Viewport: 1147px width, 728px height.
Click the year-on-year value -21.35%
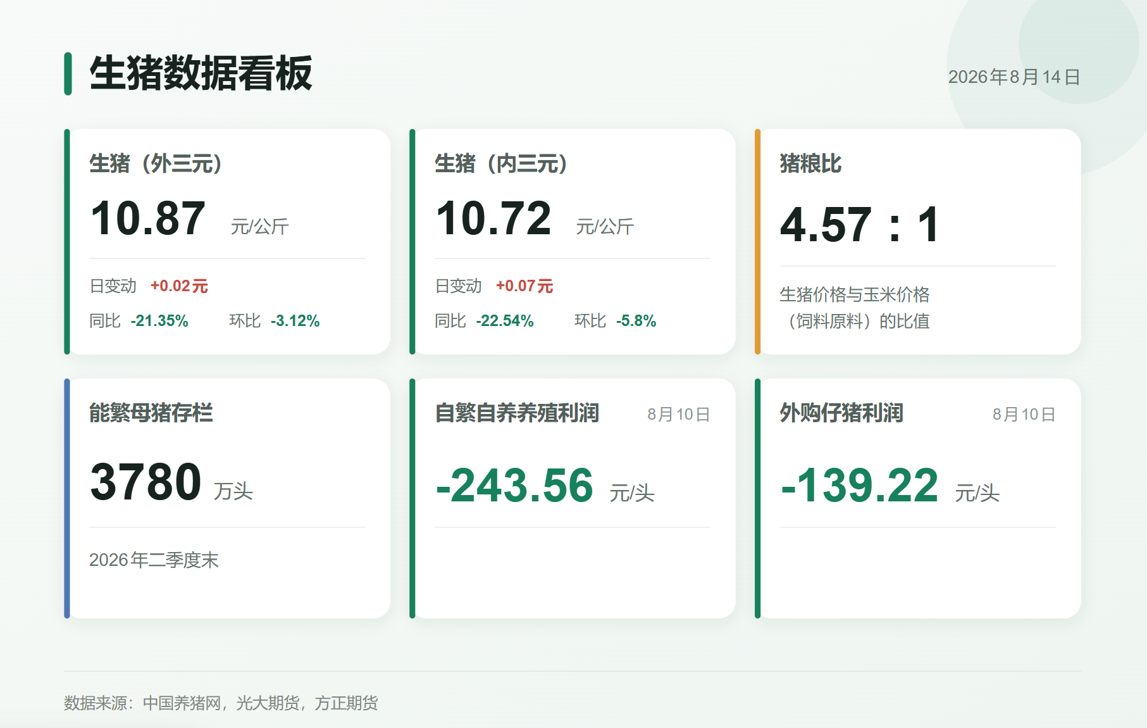click(x=159, y=321)
